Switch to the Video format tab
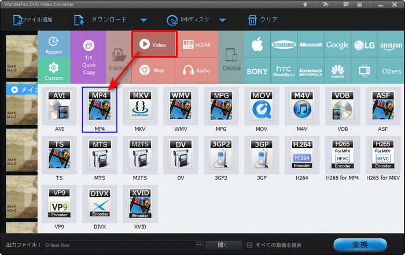This screenshot has height=255, width=405. pyautogui.click(x=153, y=44)
